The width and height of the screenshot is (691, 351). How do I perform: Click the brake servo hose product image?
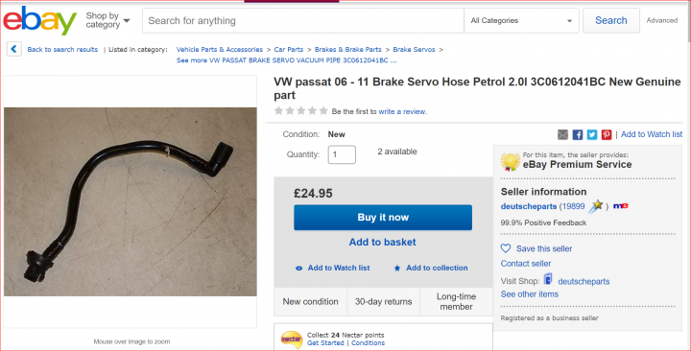coord(131,201)
